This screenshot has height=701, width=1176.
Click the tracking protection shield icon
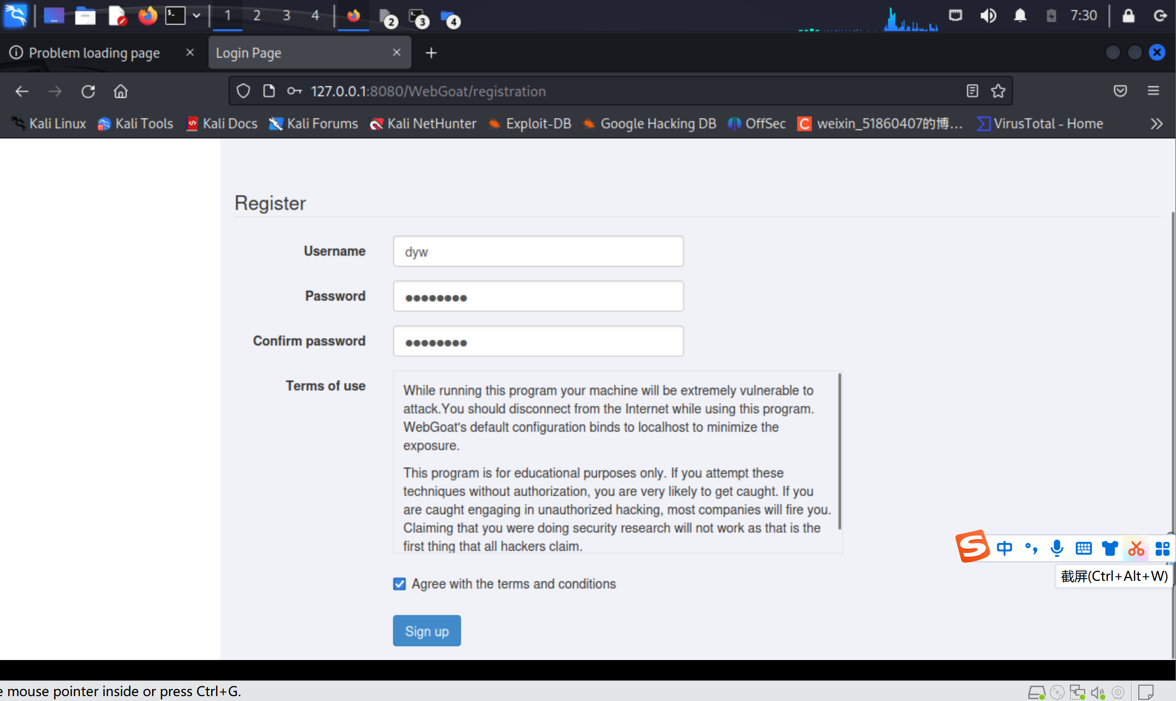pyautogui.click(x=243, y=91)
